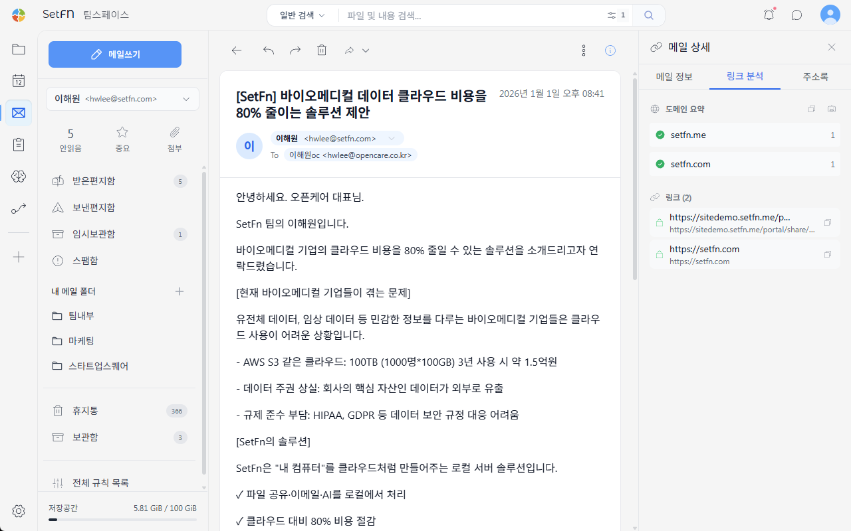This screenshot has height=531, width=851.
Task: Open 일반 검색 search type dropdown
Action: 303,15
